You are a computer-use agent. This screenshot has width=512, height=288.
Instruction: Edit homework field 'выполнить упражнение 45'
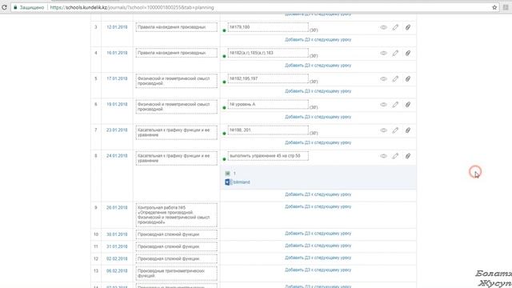(x=268, y=156)
